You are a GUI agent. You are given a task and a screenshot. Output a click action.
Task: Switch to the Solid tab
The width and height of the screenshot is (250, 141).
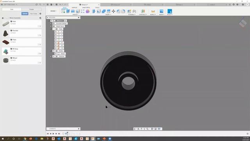point(64,7)
